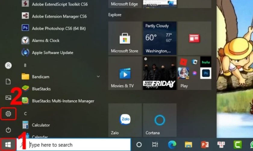Open Adobe ExtendScript Toolkit CS6 app icon
Screen dimensions: 253x151
[x=25, y=4]
